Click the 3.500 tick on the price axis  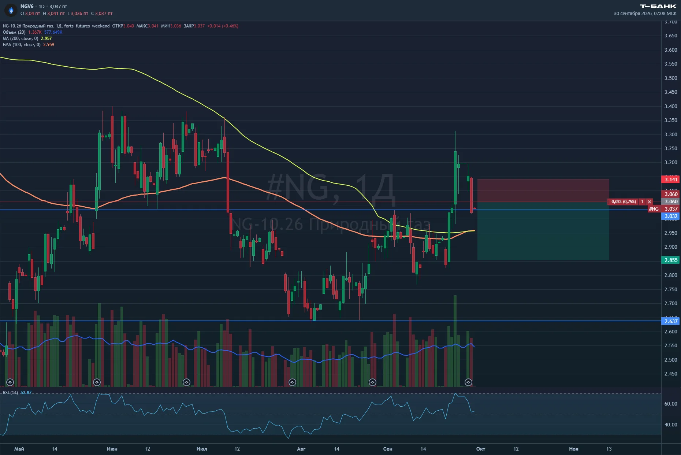coord(671,78)
